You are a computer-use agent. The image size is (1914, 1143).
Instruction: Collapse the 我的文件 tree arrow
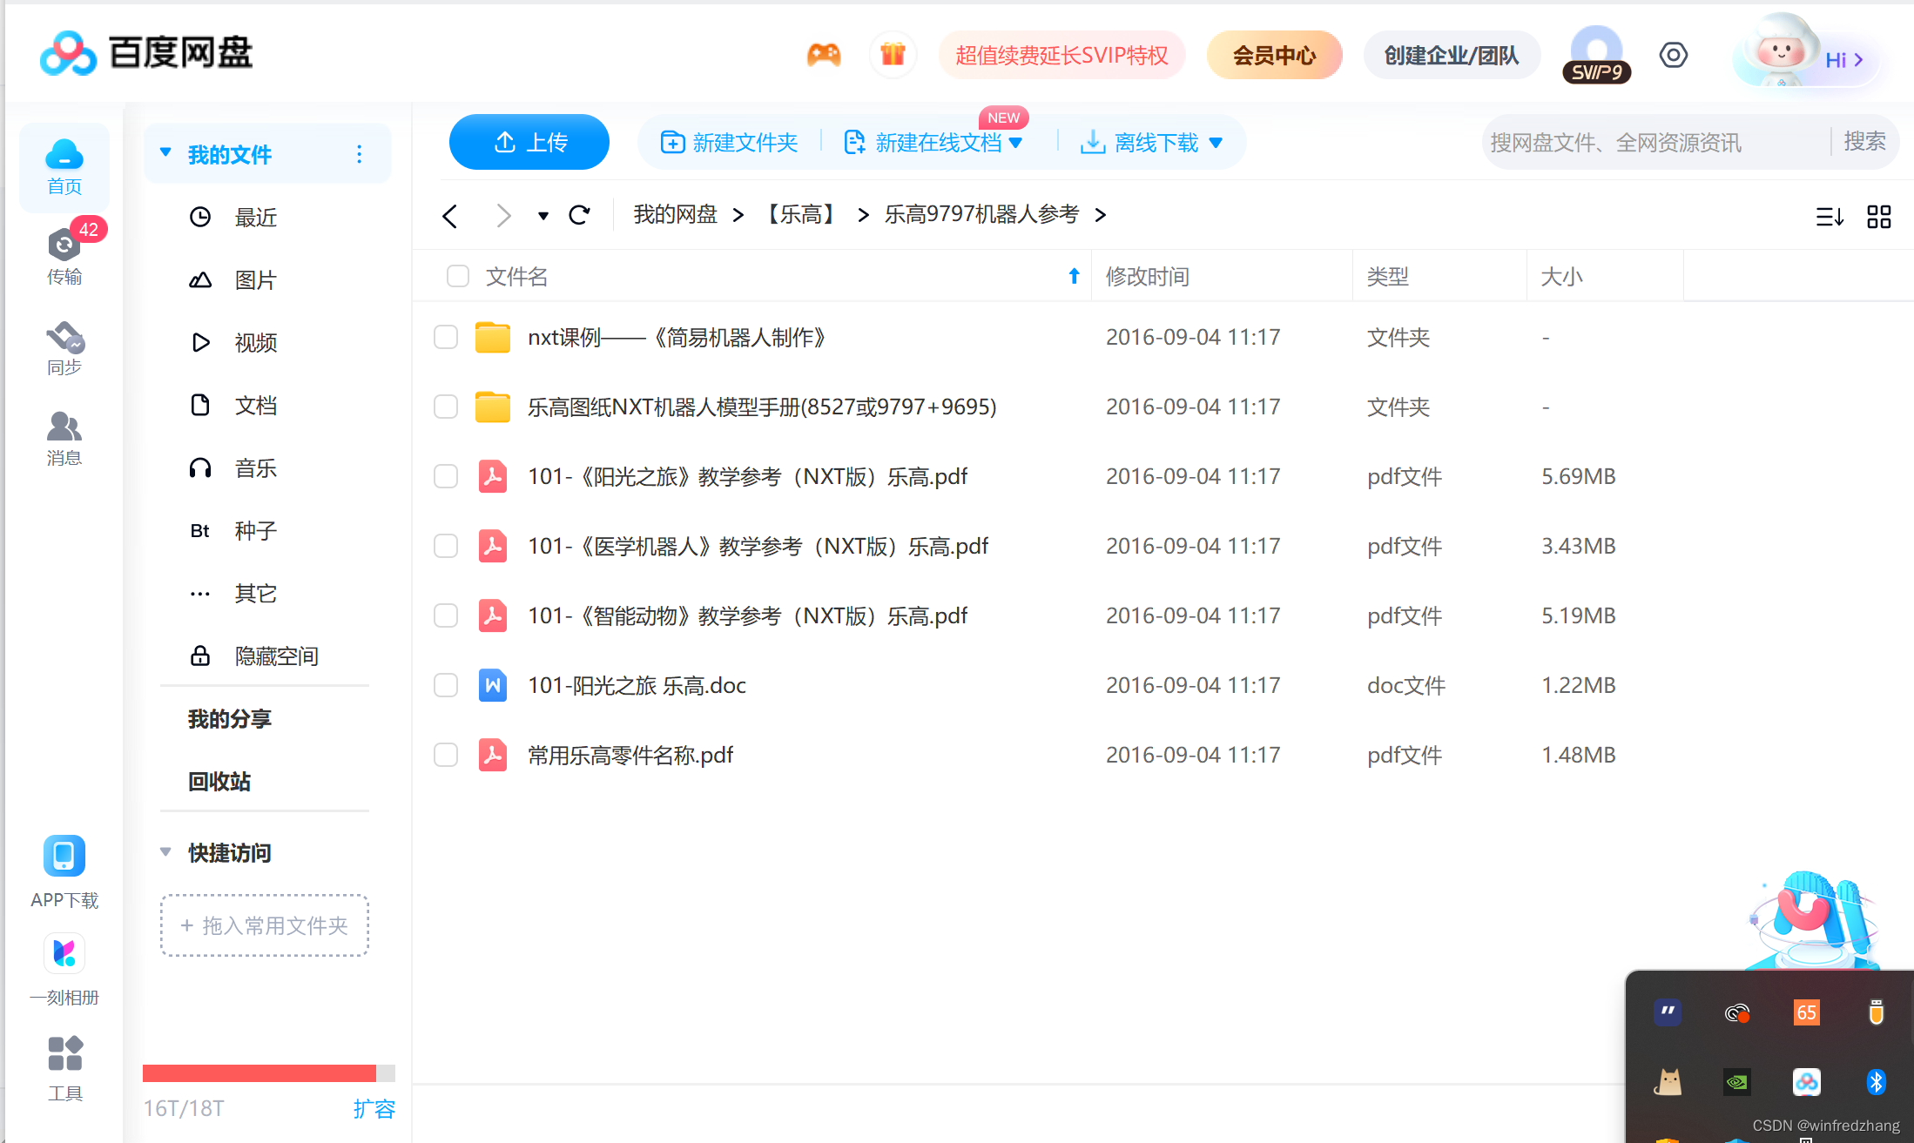tap(165, 153)
